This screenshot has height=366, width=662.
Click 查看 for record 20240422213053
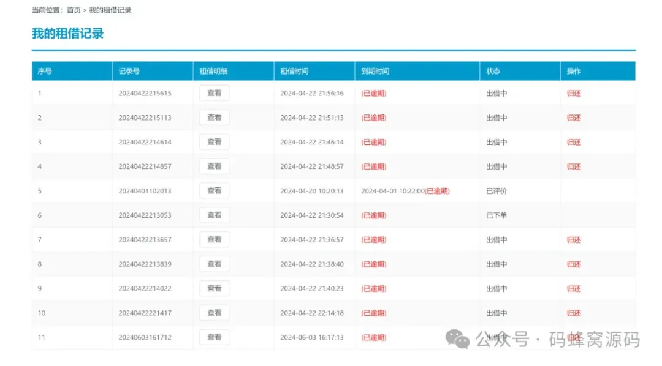(x=215, y=215)
